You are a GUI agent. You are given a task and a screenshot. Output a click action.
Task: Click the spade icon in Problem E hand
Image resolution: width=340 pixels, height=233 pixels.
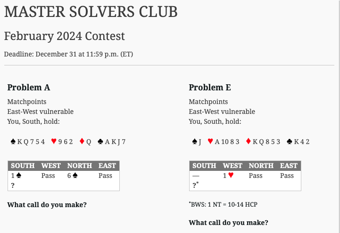[x=194, y=142]
